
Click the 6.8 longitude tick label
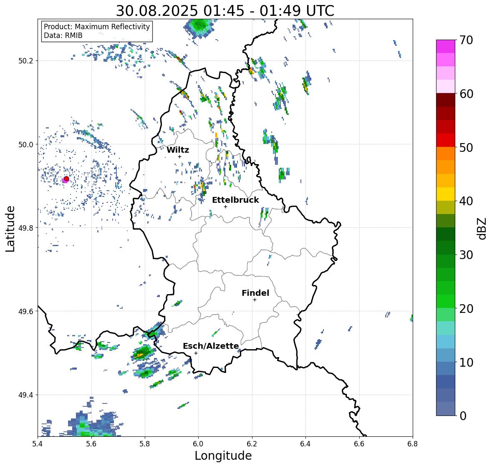413,444
